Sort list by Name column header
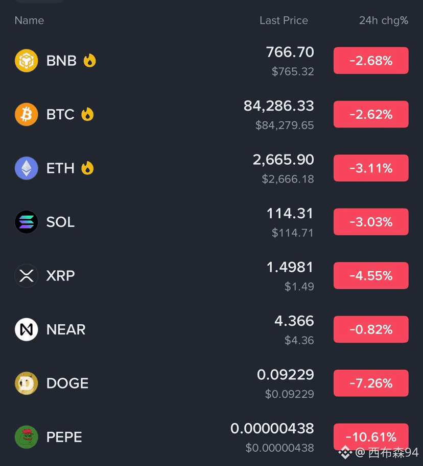 [29, 20]
